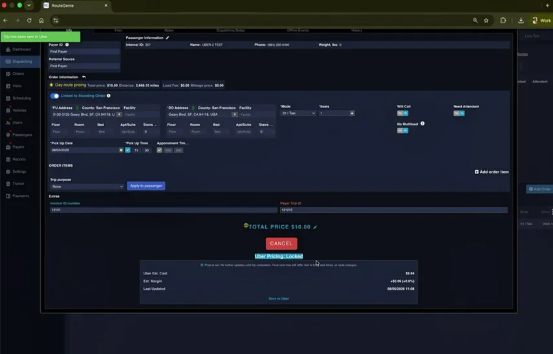Viewport: 553px width, 354px height.
Task: Toggle the Need Attendant switch
Action: (x=459, y=113)
